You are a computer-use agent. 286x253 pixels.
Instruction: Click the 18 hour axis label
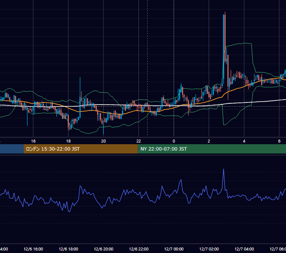pos(69,141)
